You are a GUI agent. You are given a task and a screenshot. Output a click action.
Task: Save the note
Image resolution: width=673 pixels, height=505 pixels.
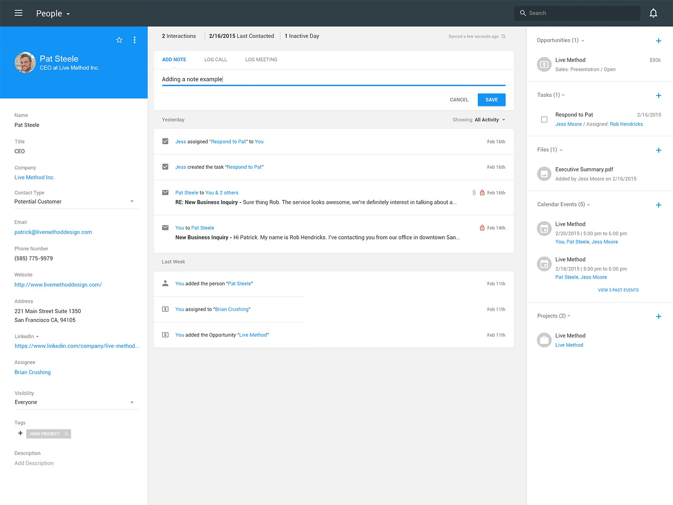(491, 100)
